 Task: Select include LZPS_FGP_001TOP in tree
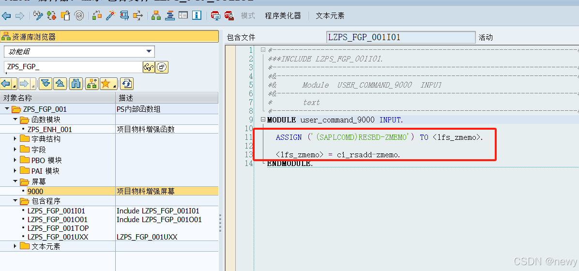click(x=58, y=228)
